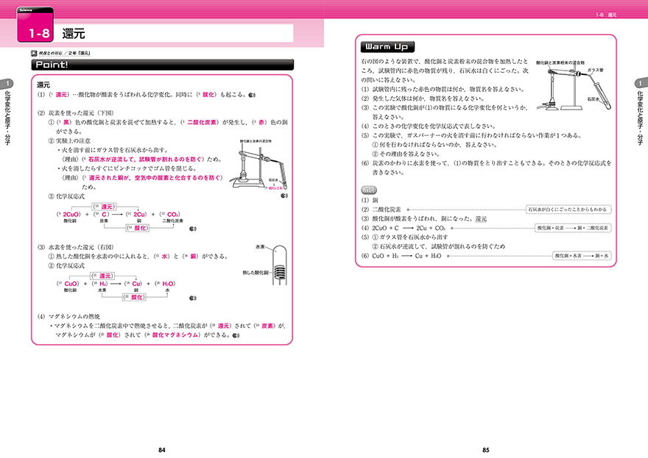Viewport: 648px width, 458px height.
Task: Click heading (2) 炭素を使った還元（下図）
Action: point(76,113)
